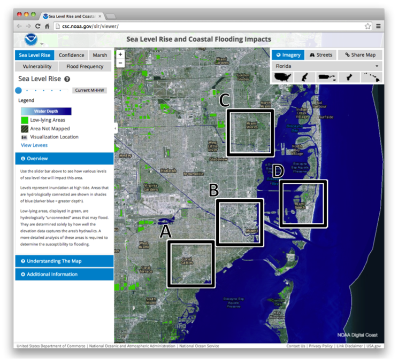Click the sea level rise slider handle
398x359 pixels.
coord(19,90)
